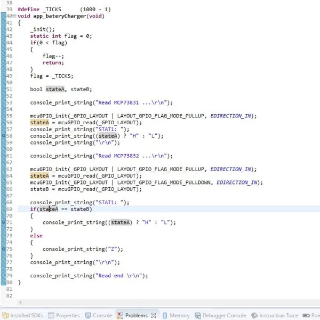Click the "else" keyword on line 73
Viewport: 320px width, 320px height.
36,236
